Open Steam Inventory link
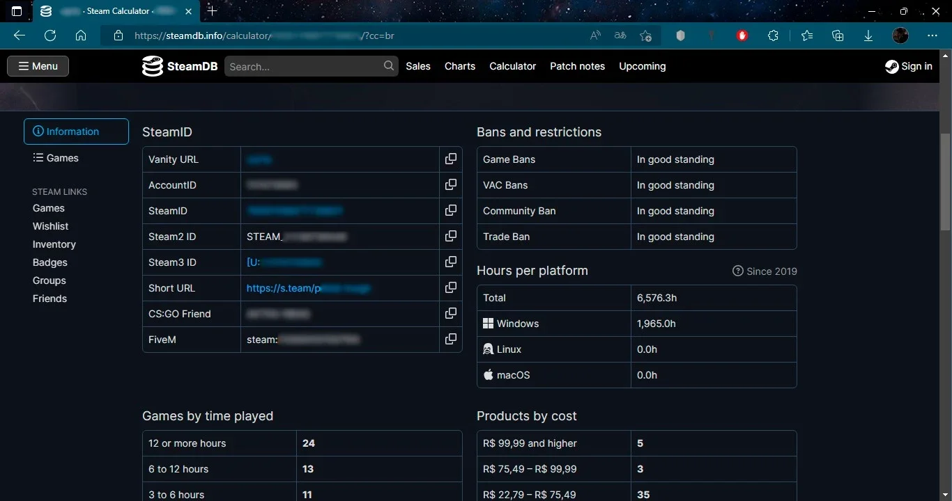Image resolution: width=952 pixels, height=501 pixels. click(54, 244)
